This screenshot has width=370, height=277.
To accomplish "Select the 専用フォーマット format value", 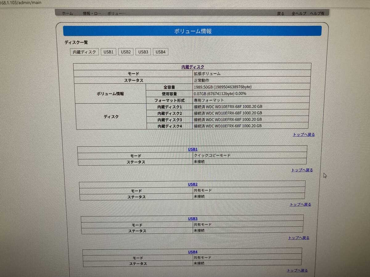I will click(209, 100).
